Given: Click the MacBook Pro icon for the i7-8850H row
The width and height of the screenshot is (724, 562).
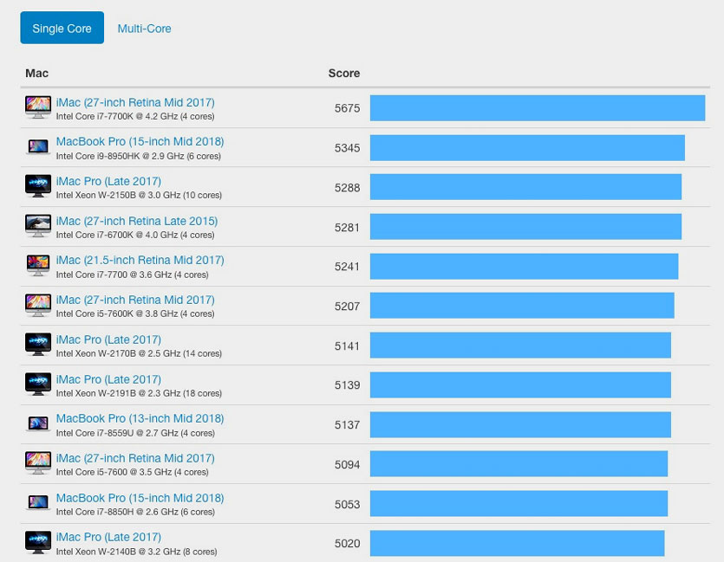Looking at the screenshot, I should (x=38, y=502).
